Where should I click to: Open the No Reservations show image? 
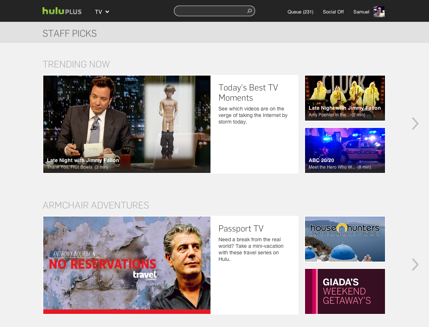[x=127, y=265]
